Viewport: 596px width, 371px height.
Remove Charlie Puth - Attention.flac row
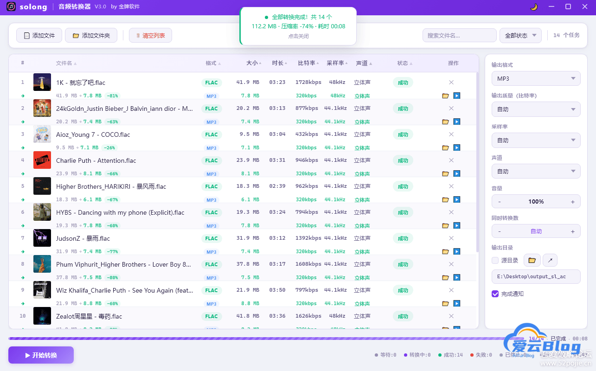point(451,160)
